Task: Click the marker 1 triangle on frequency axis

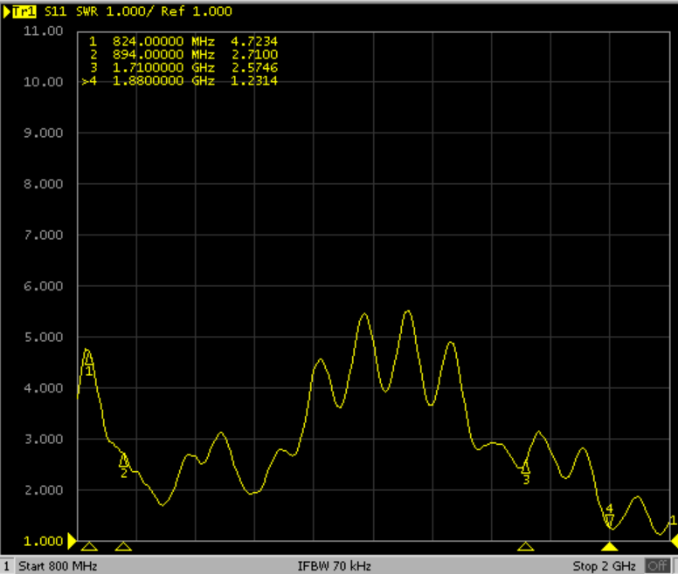Action: [x=88, y=547]
